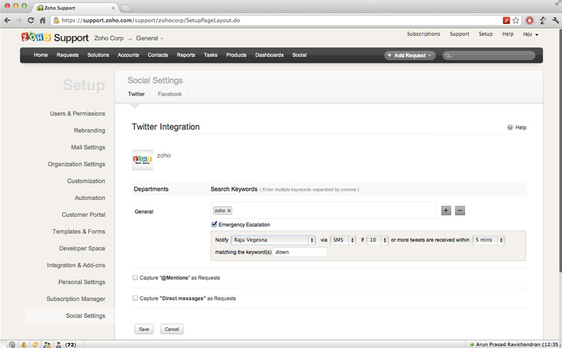The height and width of the screenshot is (348, 562).
Task: Cancel the Twitter integration changes
Action: coord(172,329)
